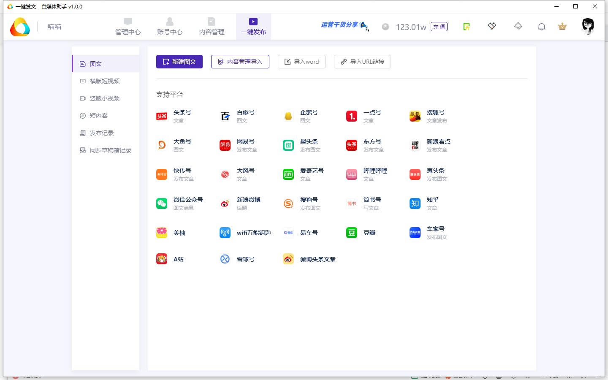The image size is (608, 380).
Task: Click the 大鱼号 icon
Action: point(162,145)
